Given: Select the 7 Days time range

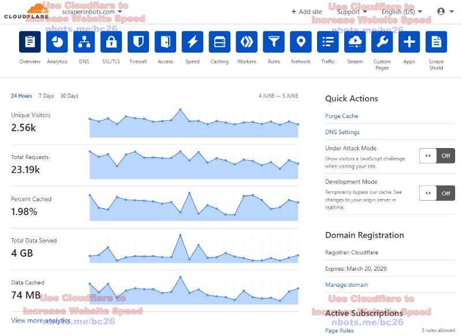Looking at the screenshot, I should tap(46, 96).
